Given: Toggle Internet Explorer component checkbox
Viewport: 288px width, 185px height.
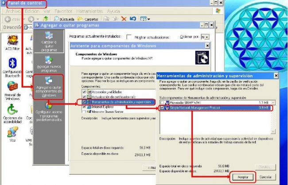Looking at the screenshot, I should point(84,107).
